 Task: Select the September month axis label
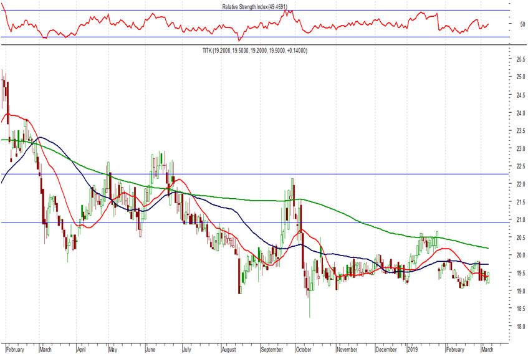pyautogui.click(x=272, y=350)
